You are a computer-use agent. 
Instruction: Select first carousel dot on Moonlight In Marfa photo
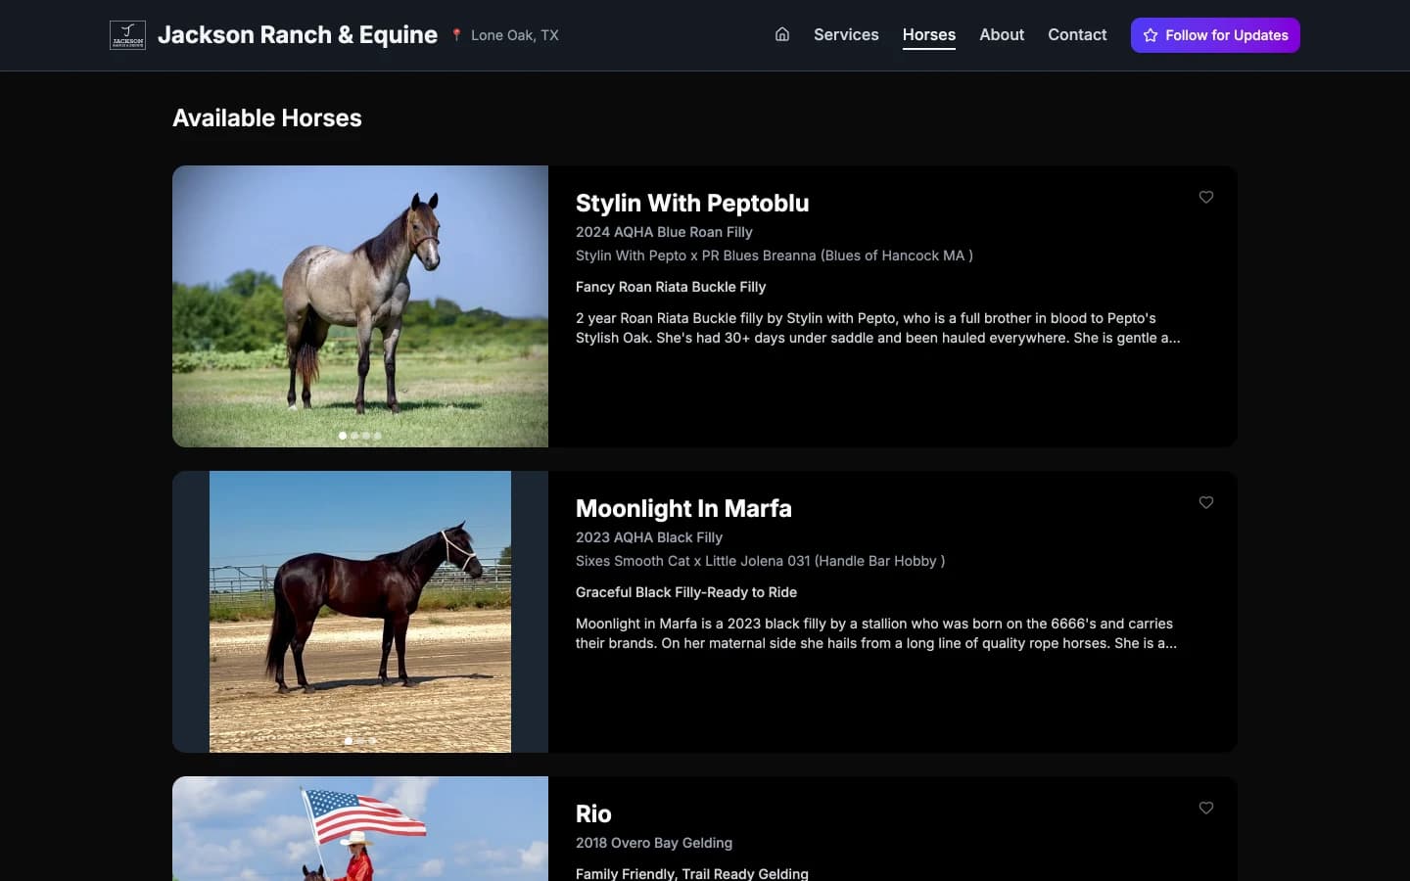pyautogui.click(x=349, y=741)
